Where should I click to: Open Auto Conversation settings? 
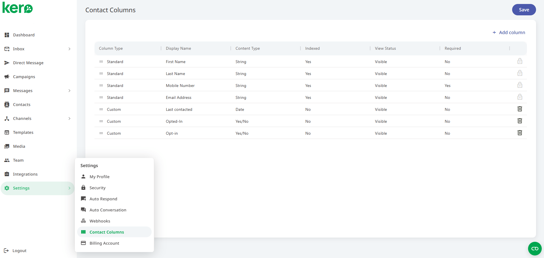[x=114, y=210]
